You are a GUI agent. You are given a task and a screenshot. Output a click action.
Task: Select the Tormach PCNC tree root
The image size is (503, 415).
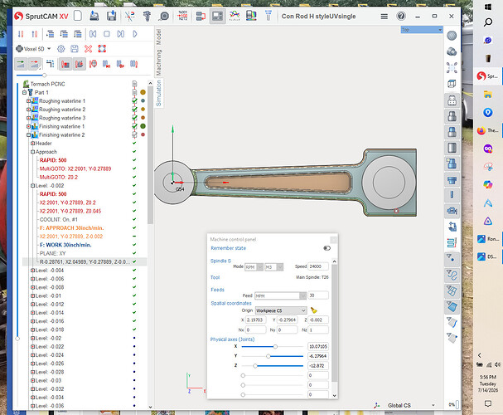coord(47,84)
